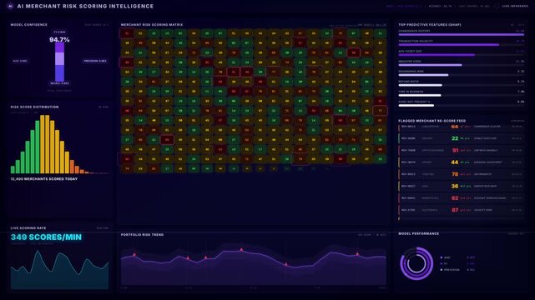This screenshot has height=300, width=535.
Task: Select the AUC badge beside confidence gauge
Action: point(20,61)
